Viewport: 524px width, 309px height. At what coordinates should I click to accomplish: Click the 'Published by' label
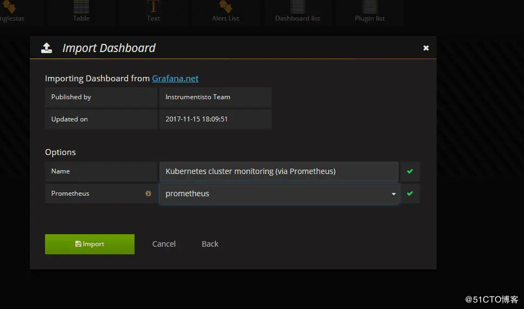pos(71,97)
